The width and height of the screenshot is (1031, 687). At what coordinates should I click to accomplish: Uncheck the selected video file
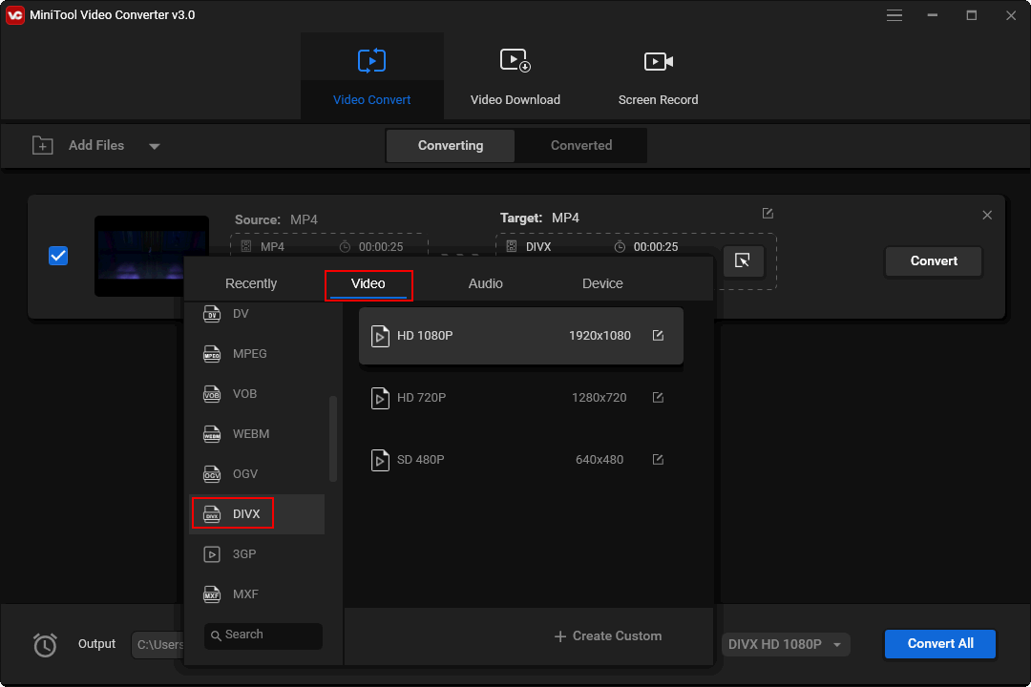(58, 255)
